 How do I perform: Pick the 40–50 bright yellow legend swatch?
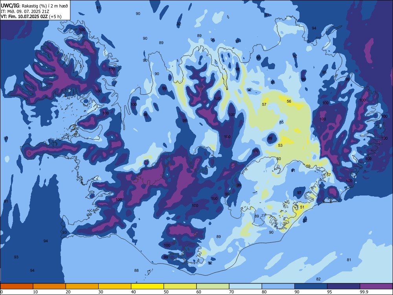[x=147, y=286]
